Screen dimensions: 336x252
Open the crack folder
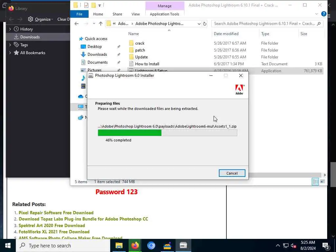coord(140,43)
